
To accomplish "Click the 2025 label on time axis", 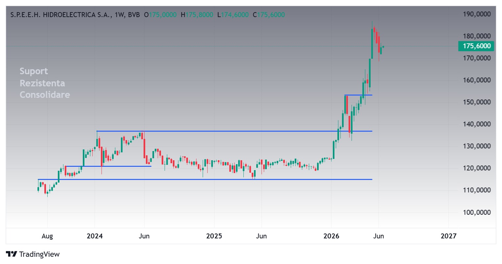I will click(214, 236).
